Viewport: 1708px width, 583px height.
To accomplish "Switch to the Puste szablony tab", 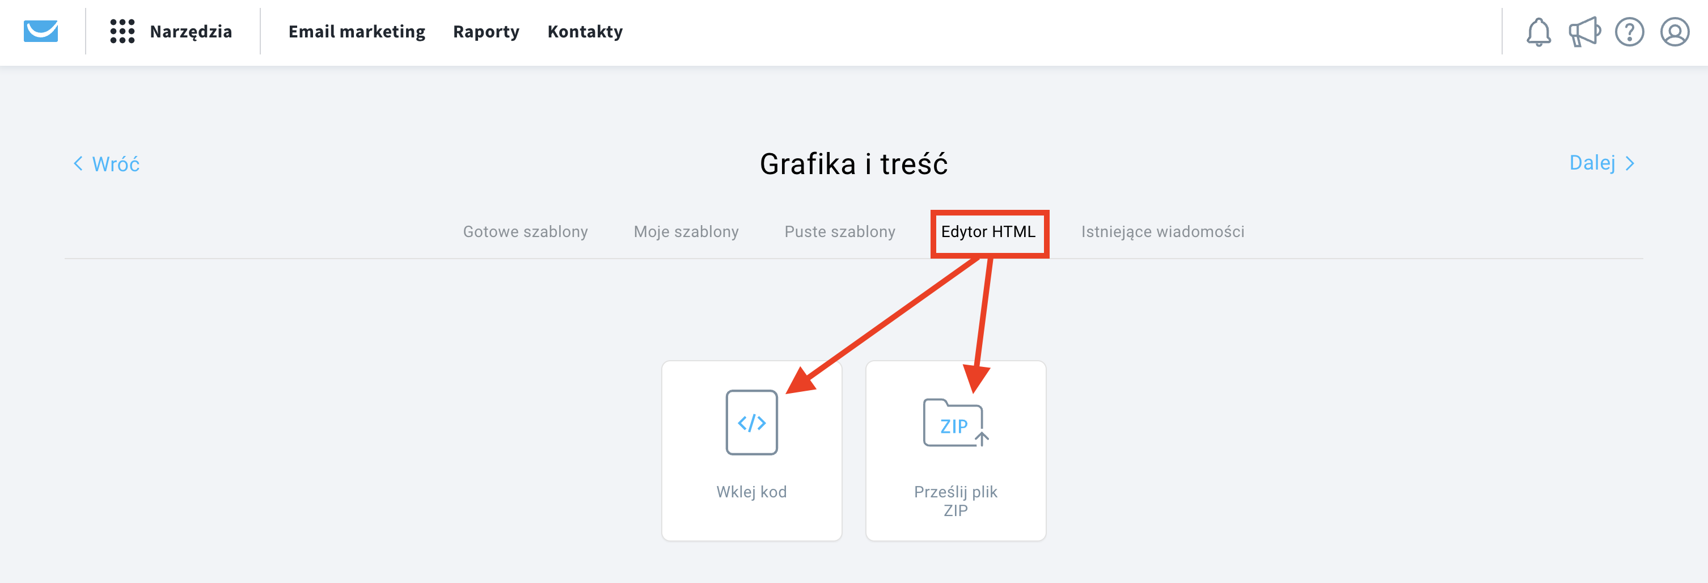I will tap(840, 231).
